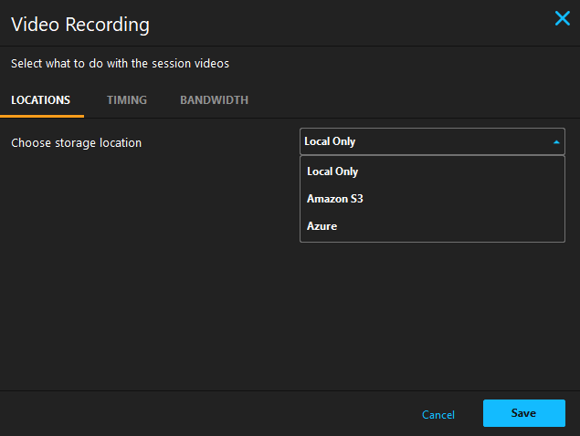Cancel the video recording changes
Screen dimensions: 580x436
click(438, 415)
